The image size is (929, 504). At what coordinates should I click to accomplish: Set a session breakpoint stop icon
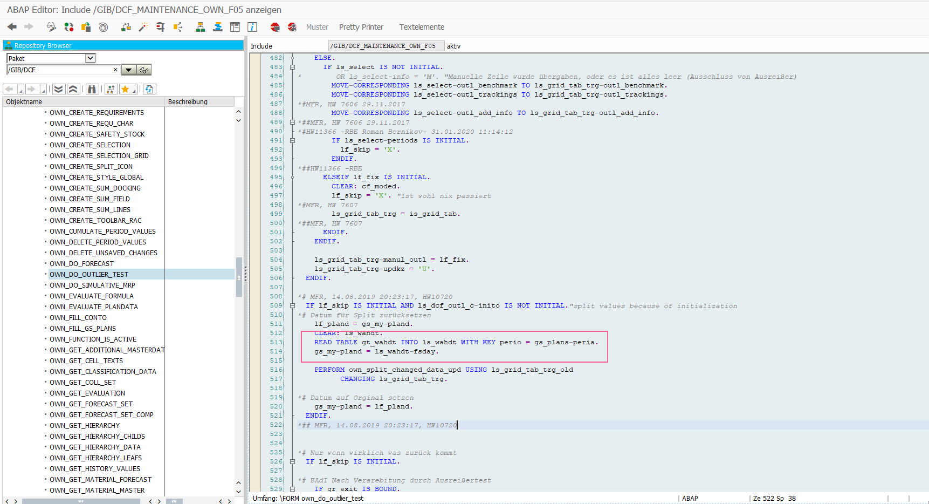pos(275,27)
